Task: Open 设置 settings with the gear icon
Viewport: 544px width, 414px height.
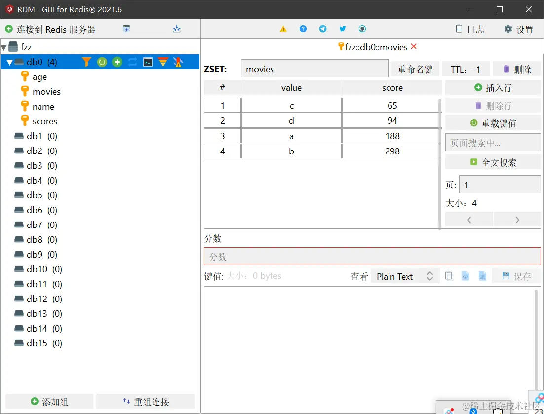Action: 519,29
